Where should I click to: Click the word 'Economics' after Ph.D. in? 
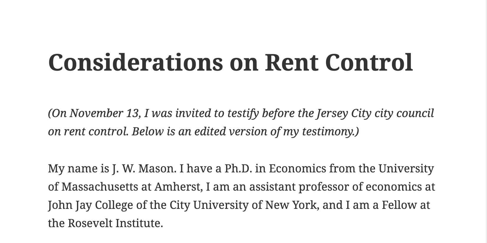click(x=297, y=169)
